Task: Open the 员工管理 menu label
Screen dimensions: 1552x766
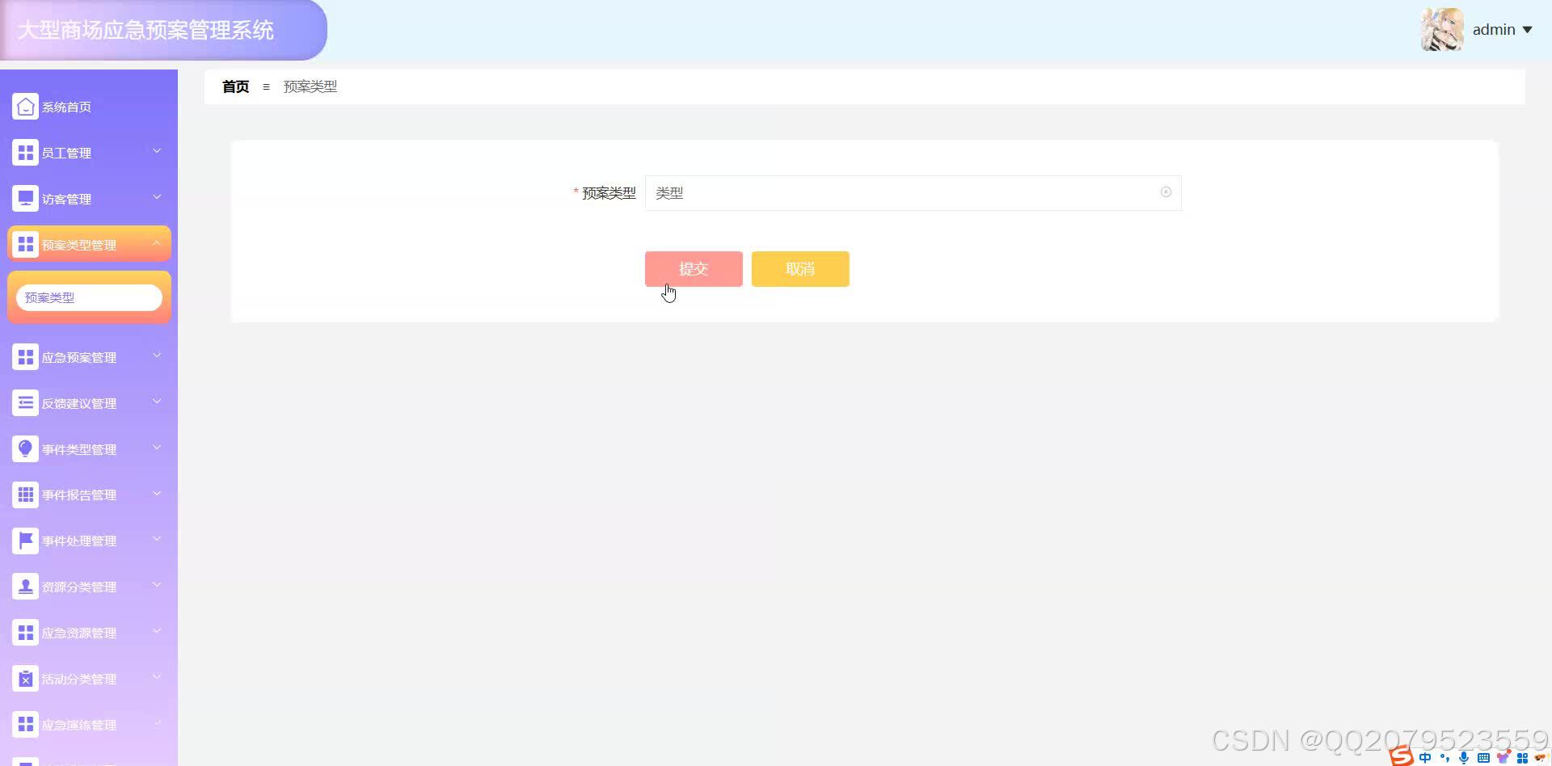Action: click(66, 153)
